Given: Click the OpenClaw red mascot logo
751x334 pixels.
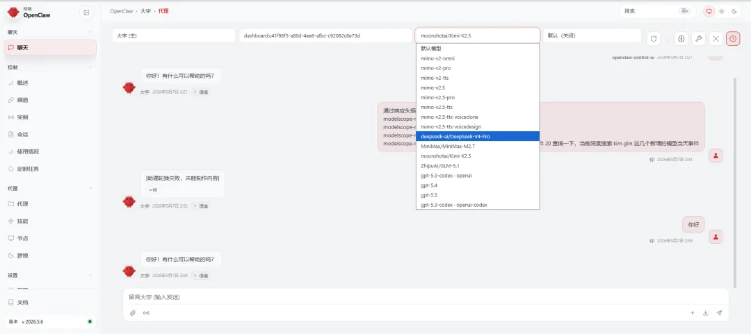Looking at the screenshot, I should click(x=13, y=12).
